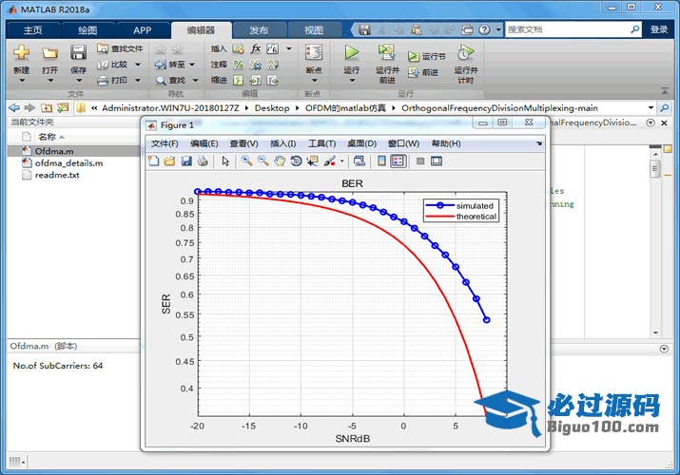Open Figure 1 文件(F) menu
680x475 pixels.
point(165,143)
